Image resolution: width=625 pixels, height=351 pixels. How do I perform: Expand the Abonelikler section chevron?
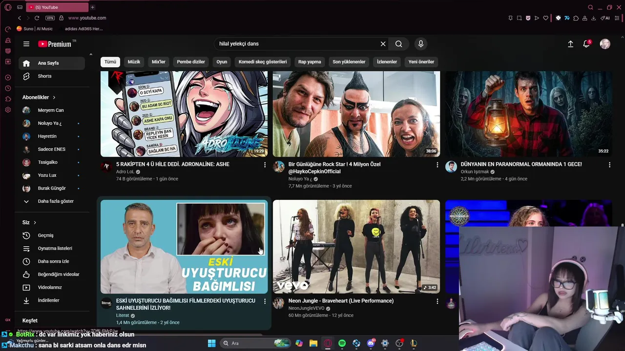pos(54,97)
